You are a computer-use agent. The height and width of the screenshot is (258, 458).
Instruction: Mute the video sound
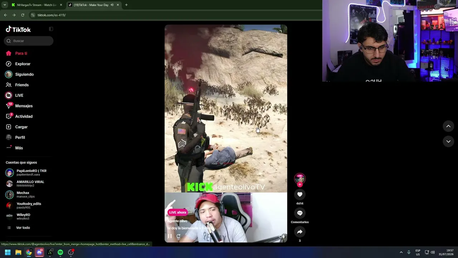click(x=282, y=236)
